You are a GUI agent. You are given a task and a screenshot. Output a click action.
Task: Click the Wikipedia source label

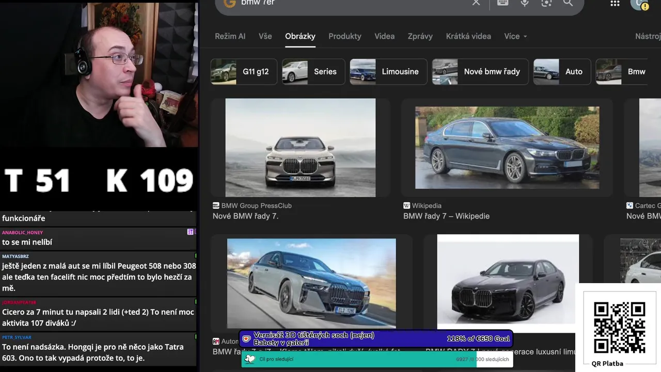[x=427, y=206]
